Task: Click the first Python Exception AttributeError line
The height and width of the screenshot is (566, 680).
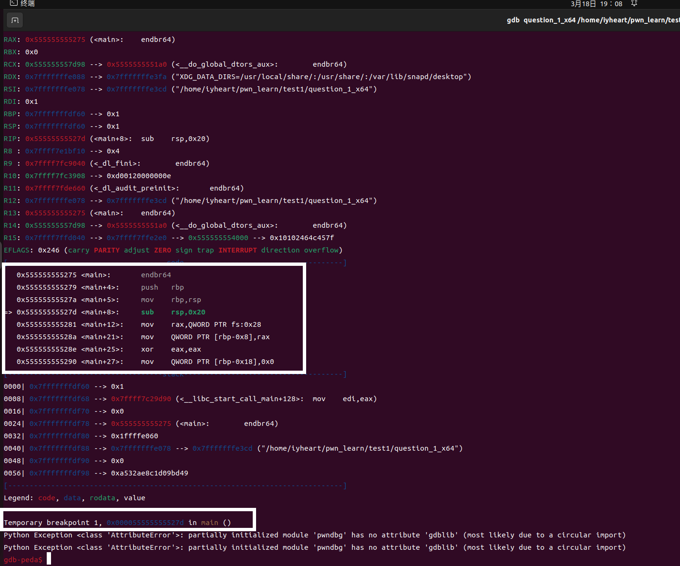Action: pos(315,535)
